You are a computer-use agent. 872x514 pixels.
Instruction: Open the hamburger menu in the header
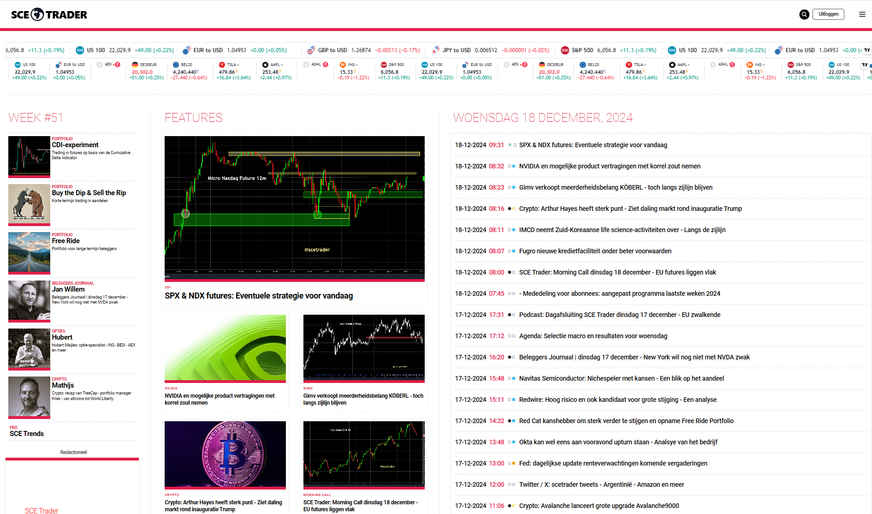pyautogui.click(x=862, y=14)
